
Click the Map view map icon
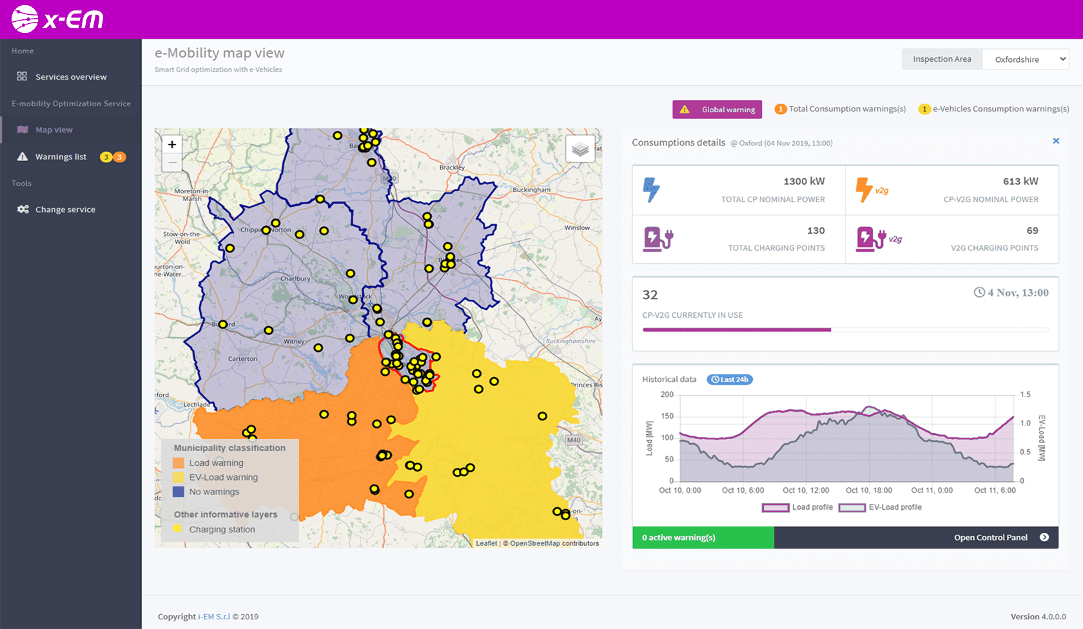point(23,130)
